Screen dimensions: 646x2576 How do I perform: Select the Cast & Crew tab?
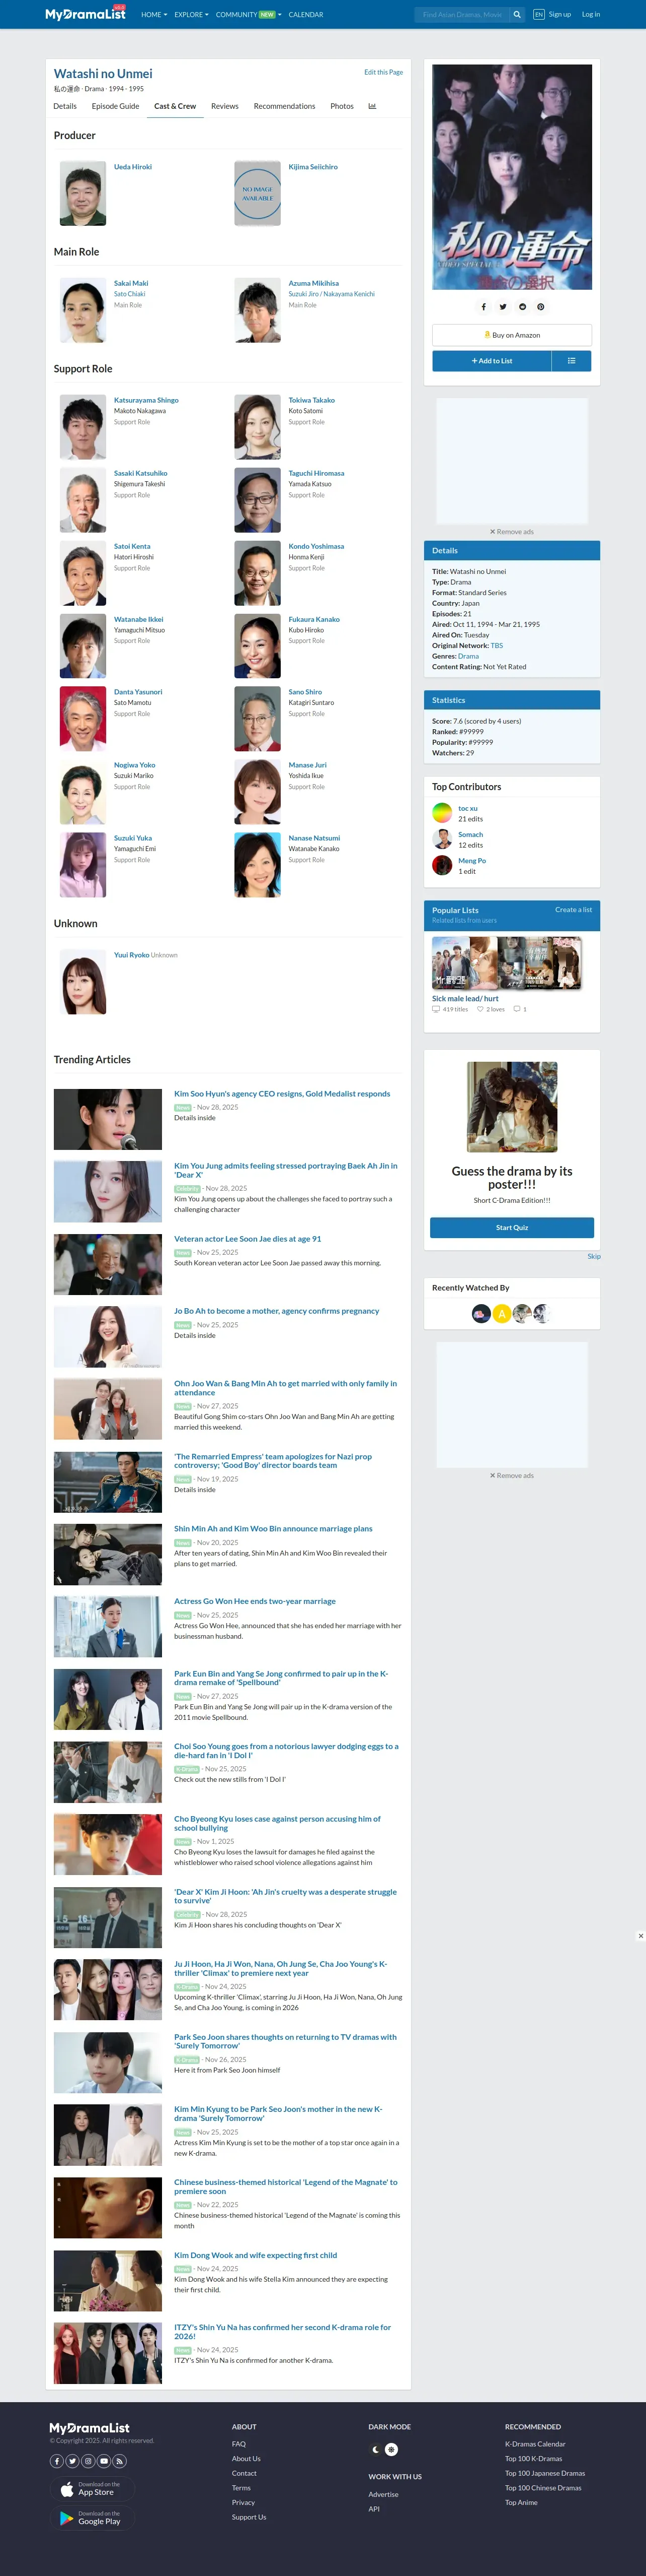click(x=175, y=106)
